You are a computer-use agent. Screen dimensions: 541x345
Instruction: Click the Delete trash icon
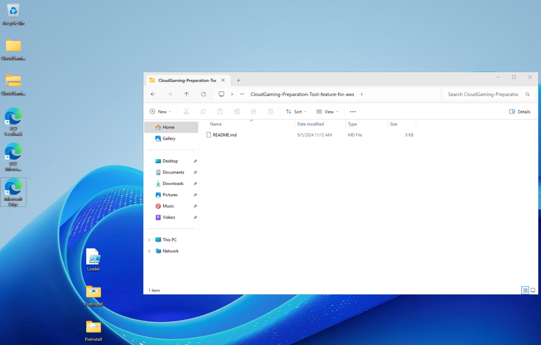(270, 111)
